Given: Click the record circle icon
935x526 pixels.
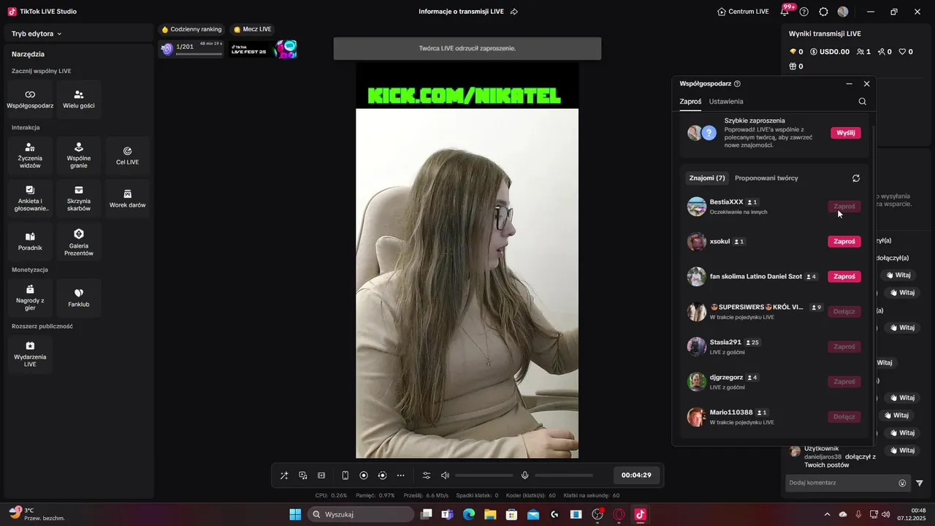Looking at the screenshot, I should click(364, 476).
